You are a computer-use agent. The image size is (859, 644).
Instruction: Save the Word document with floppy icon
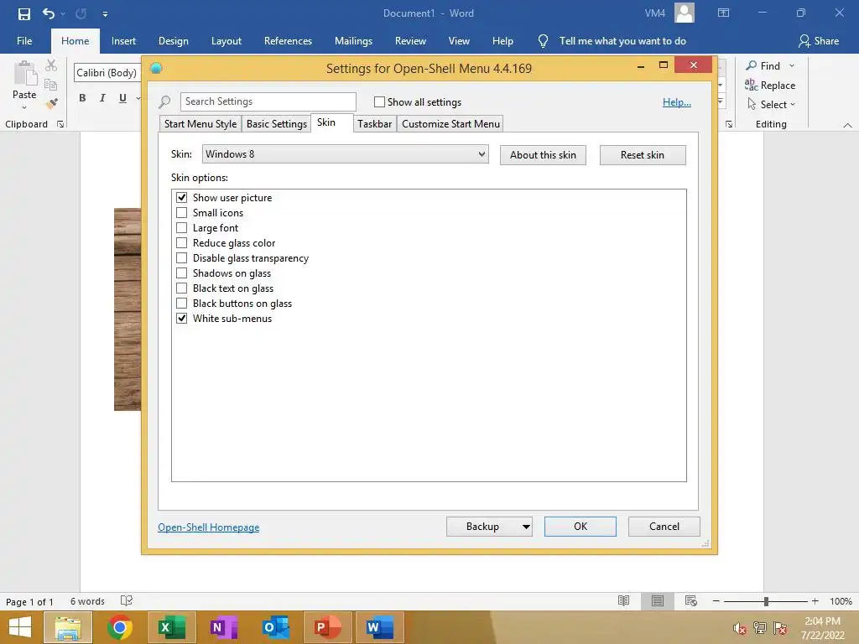[24, 13]
